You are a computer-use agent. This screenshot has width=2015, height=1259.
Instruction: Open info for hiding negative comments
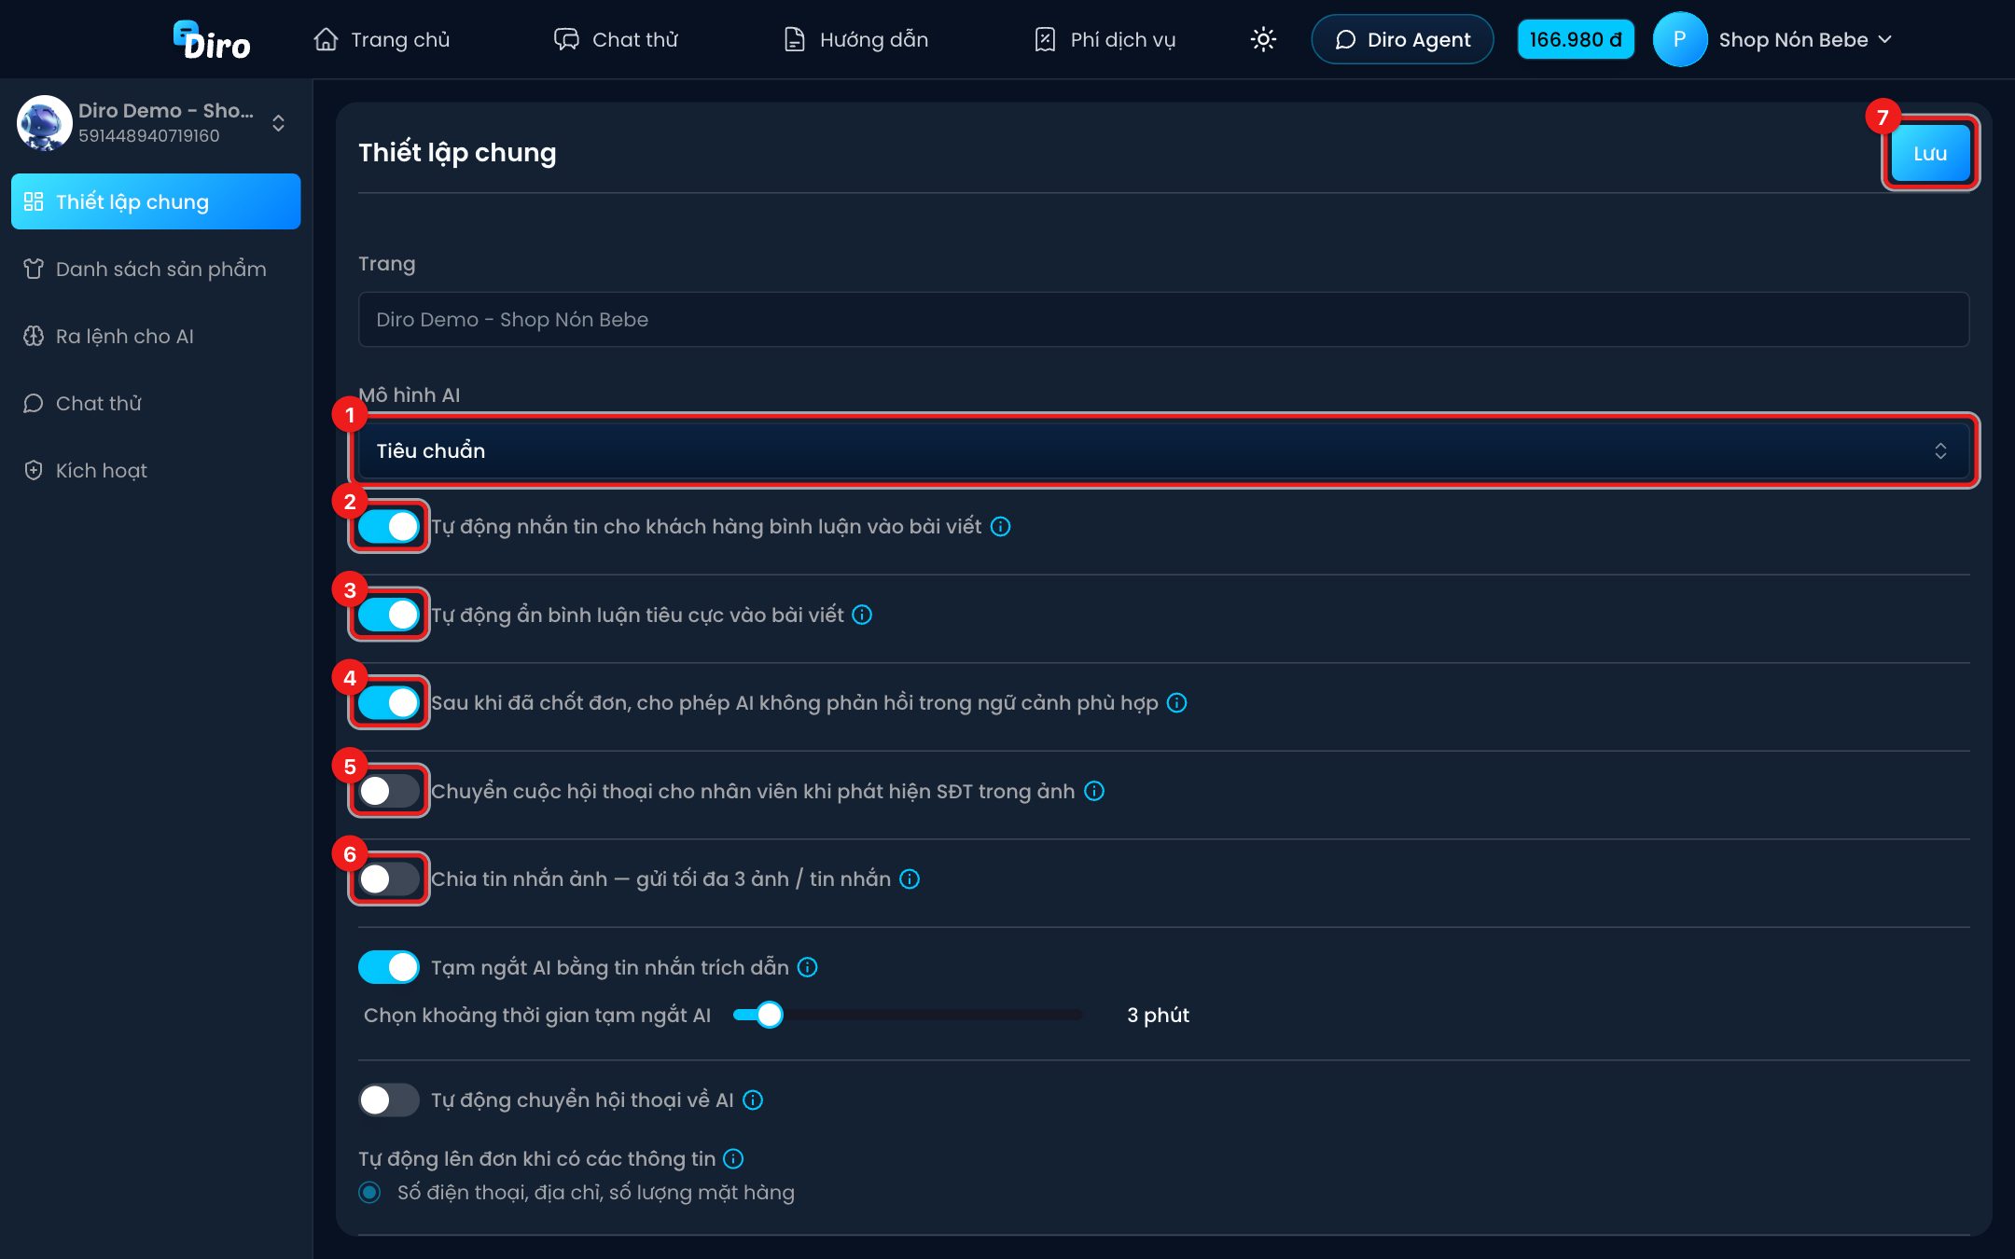862,615
